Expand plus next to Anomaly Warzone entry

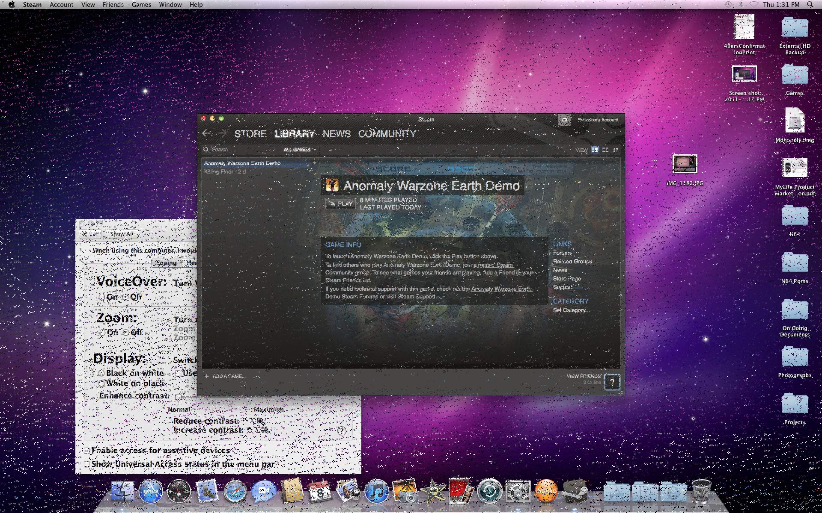(314, 163)
